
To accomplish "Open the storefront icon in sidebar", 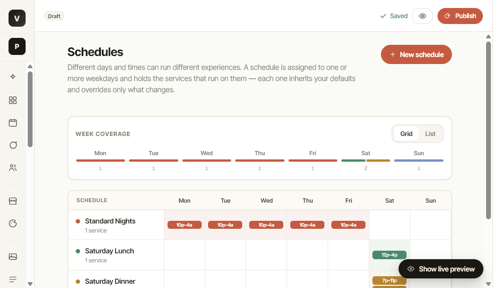I will [x=13, y=201].
